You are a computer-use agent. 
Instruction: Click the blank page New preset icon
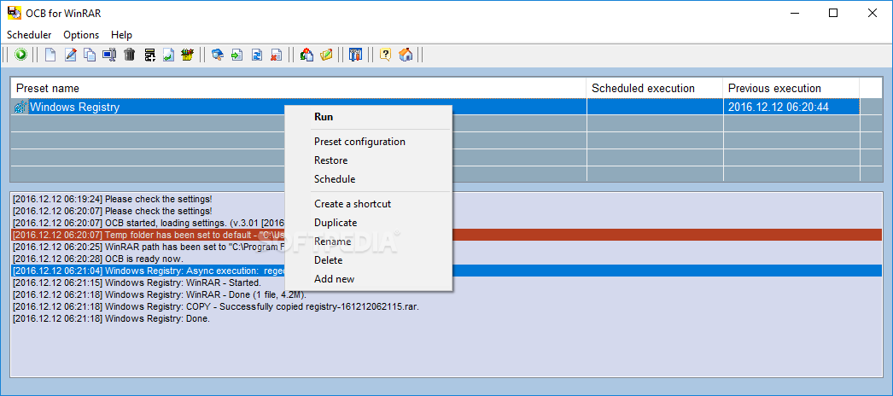click(50, 55)
